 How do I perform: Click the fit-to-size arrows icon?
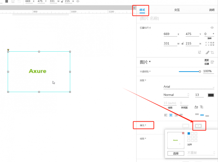point(207,44)
